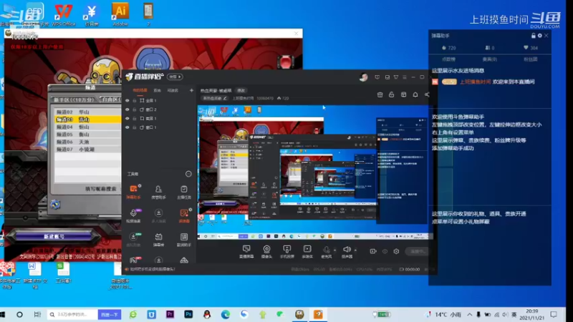The height and width of the screenshot is (322, 573).
Task: Open streaming settings gear icon
Action: (x=396, y=251)
